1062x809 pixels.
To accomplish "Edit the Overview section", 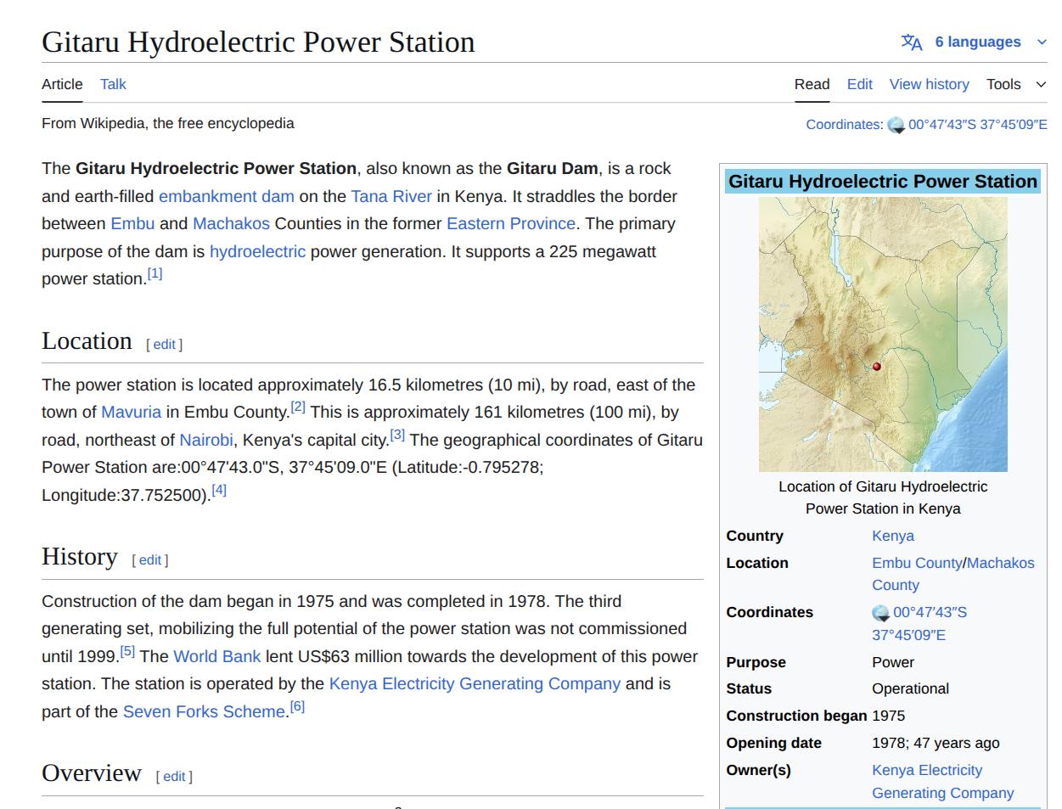I will pos(174,777).
